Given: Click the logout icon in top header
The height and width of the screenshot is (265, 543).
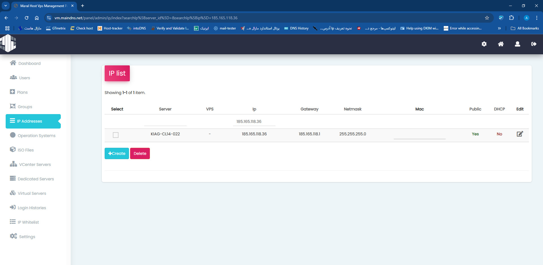Looking at the screenshot, I should tap(534, 44).
